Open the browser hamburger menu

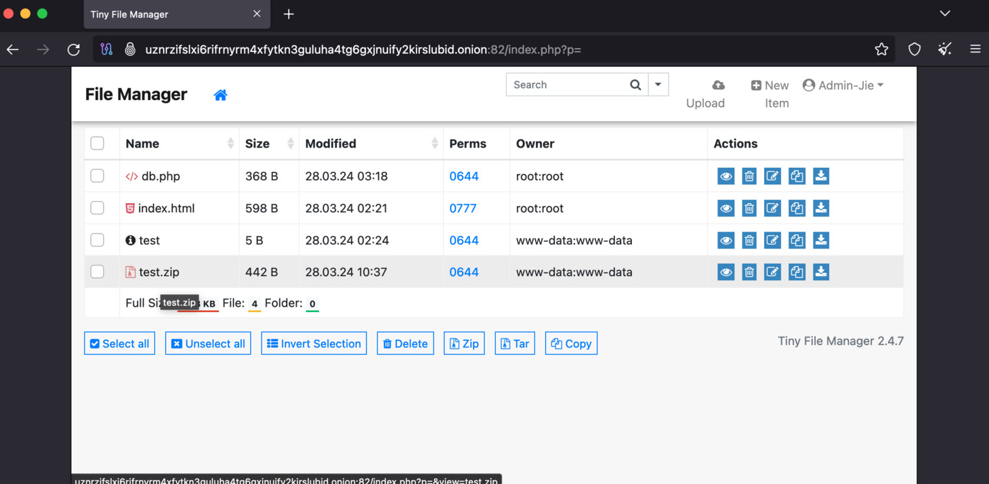point(975,49)
